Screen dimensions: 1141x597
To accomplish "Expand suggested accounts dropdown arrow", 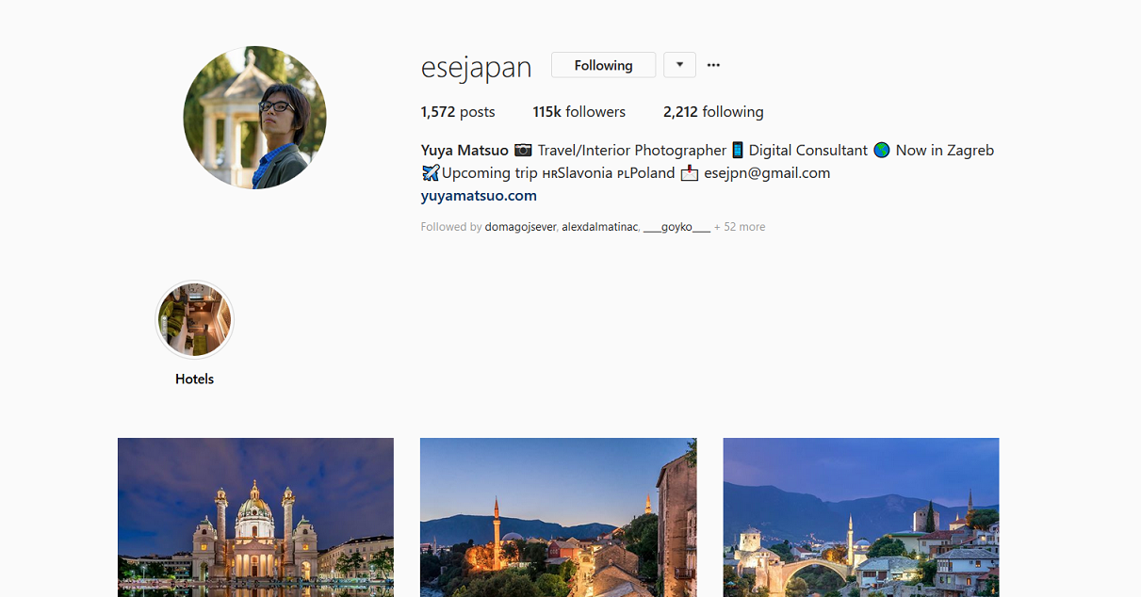I will tap(679, 65).
